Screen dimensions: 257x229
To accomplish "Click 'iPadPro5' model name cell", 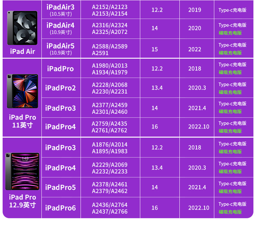I will coord(61,187).
